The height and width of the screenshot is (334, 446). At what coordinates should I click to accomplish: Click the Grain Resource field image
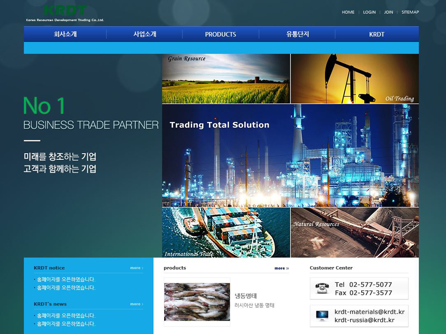226,79
